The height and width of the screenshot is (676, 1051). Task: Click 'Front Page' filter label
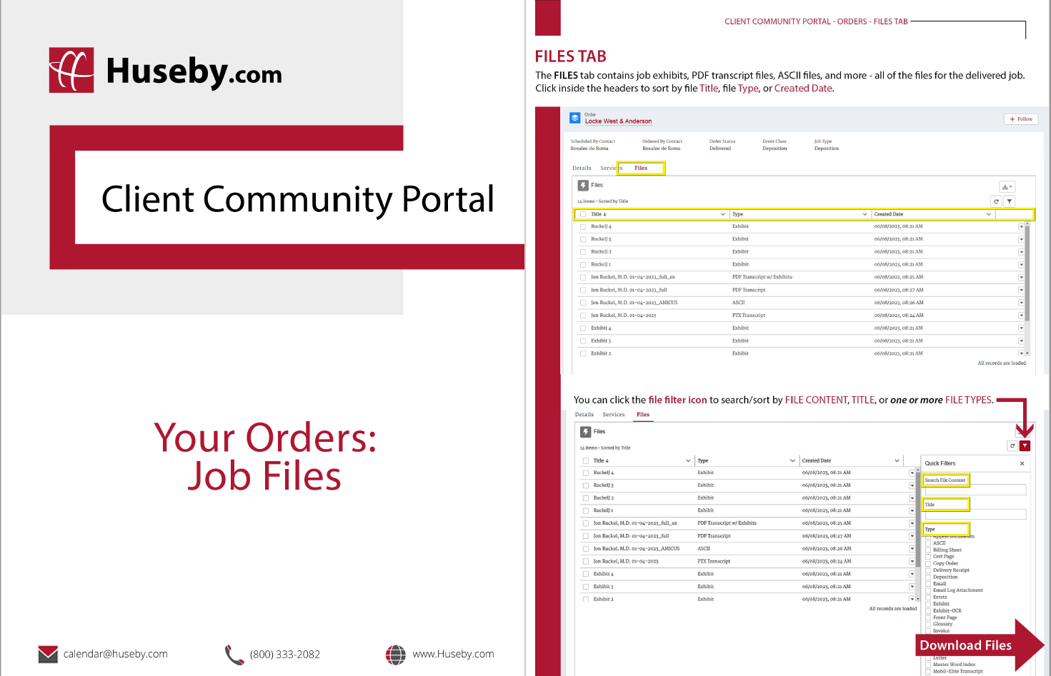point(945,617)
